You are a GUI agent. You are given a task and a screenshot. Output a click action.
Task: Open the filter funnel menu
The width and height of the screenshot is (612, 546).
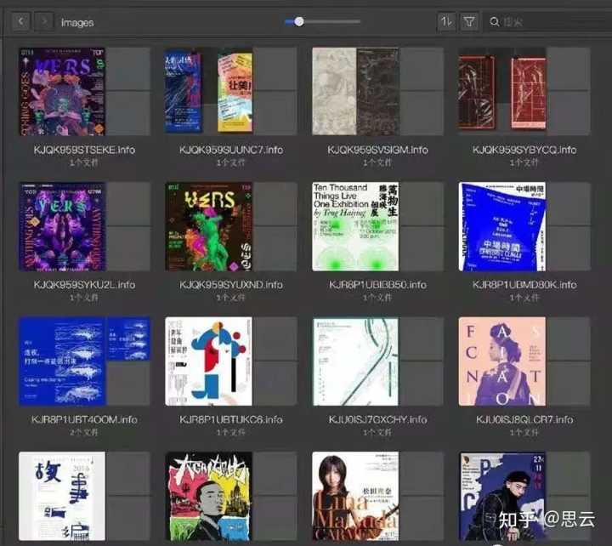469,22
